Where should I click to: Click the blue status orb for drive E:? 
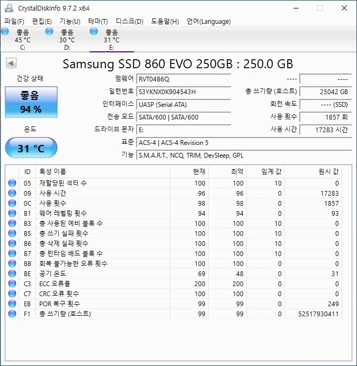pos(94,31)
